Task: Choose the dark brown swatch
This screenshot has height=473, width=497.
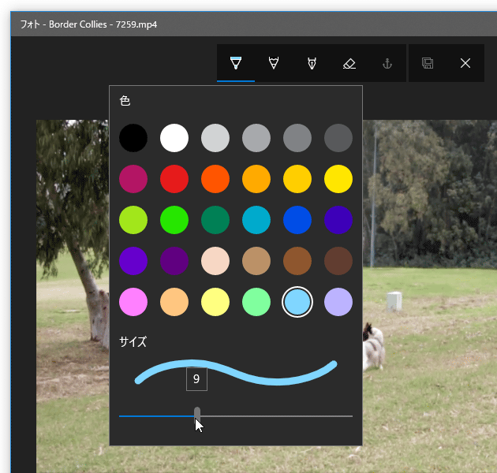Action: [x=338, y=261]
